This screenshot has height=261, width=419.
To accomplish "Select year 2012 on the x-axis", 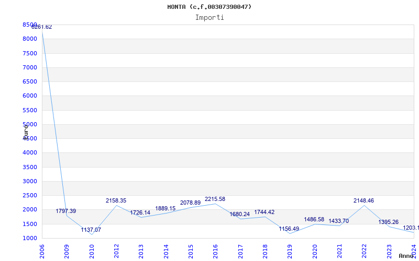I will tap(116, 251).
